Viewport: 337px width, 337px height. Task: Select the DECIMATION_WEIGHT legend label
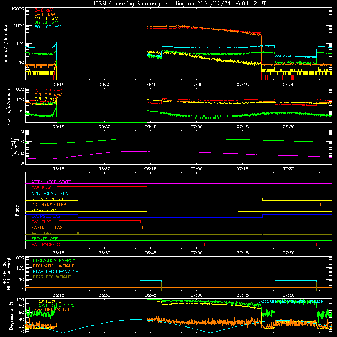(53, 266)
